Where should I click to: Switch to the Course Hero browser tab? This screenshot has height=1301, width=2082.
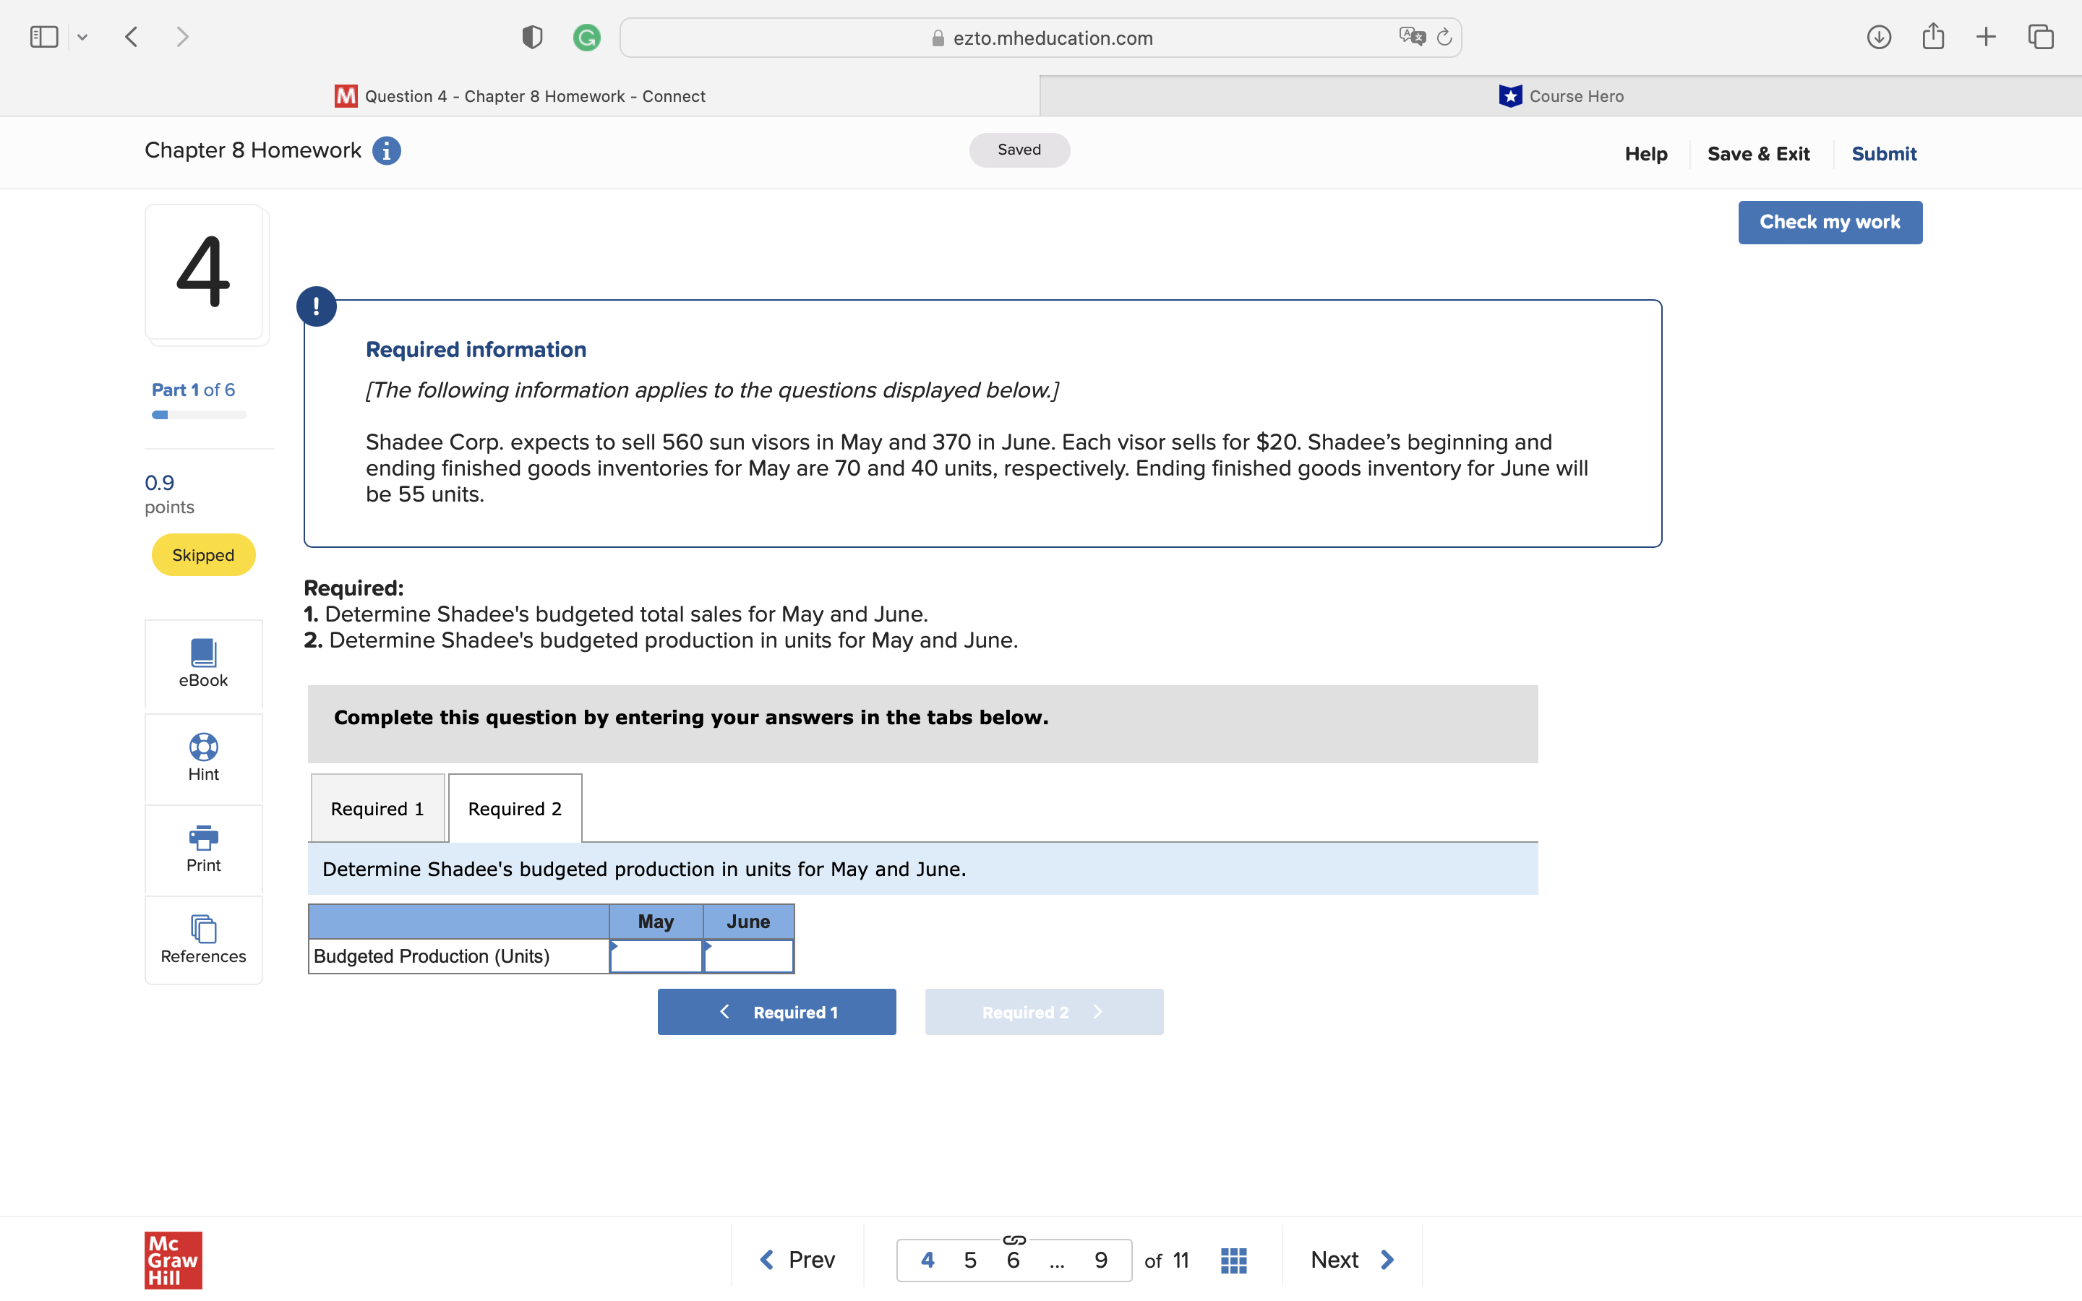tap(1560, 96)
